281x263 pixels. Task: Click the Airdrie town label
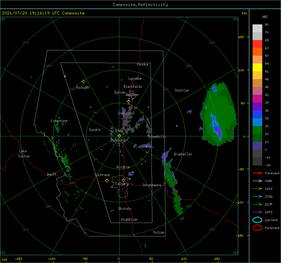coord(123,167)
